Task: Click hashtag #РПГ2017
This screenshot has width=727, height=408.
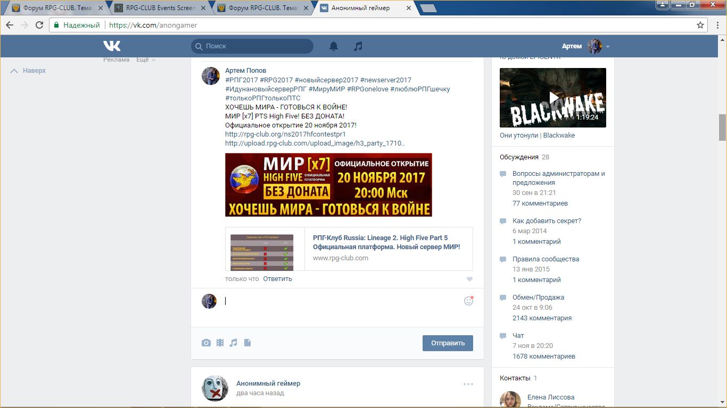Action: (242, 80)
